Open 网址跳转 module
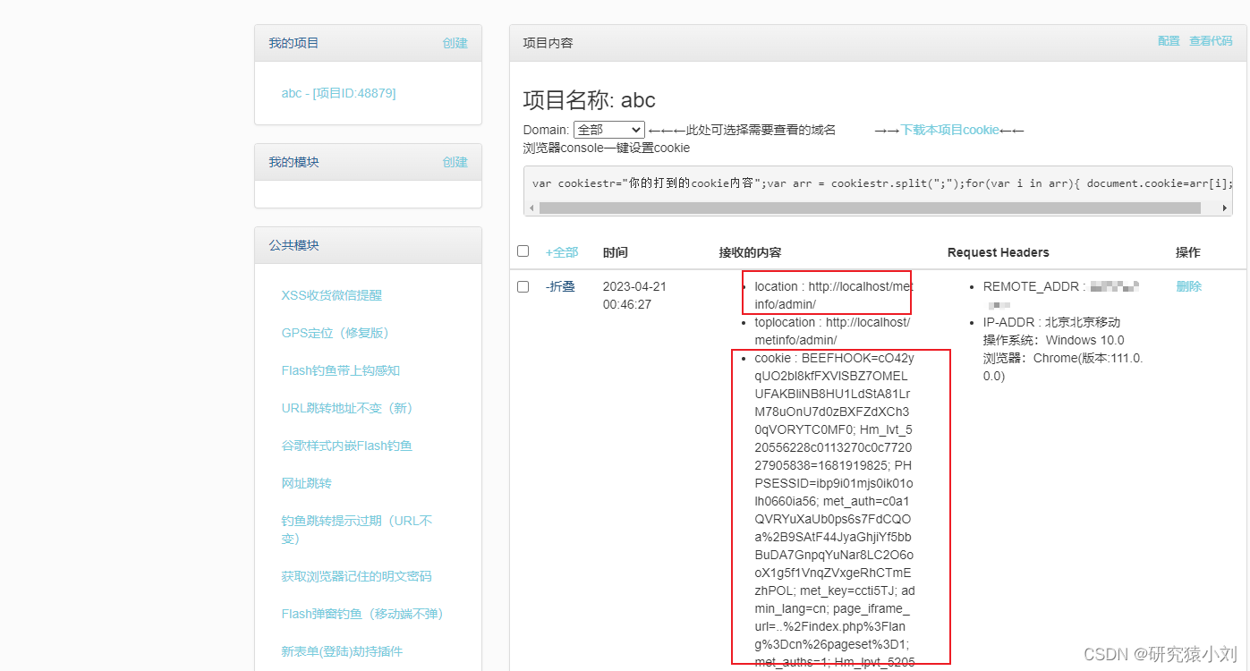The image size is (1250, 671). (306, 483)
